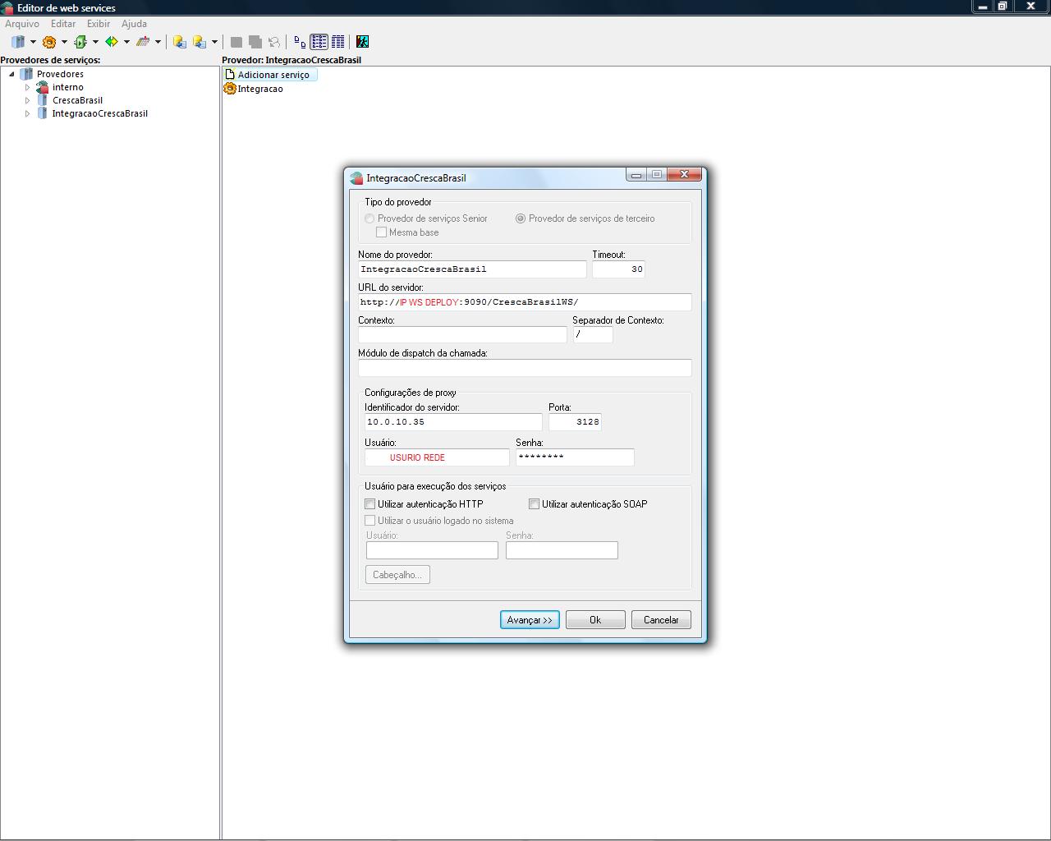Open the dropdown beside the provider toolbar icon
Screen dimensions: 1051x841
point(33,42)
